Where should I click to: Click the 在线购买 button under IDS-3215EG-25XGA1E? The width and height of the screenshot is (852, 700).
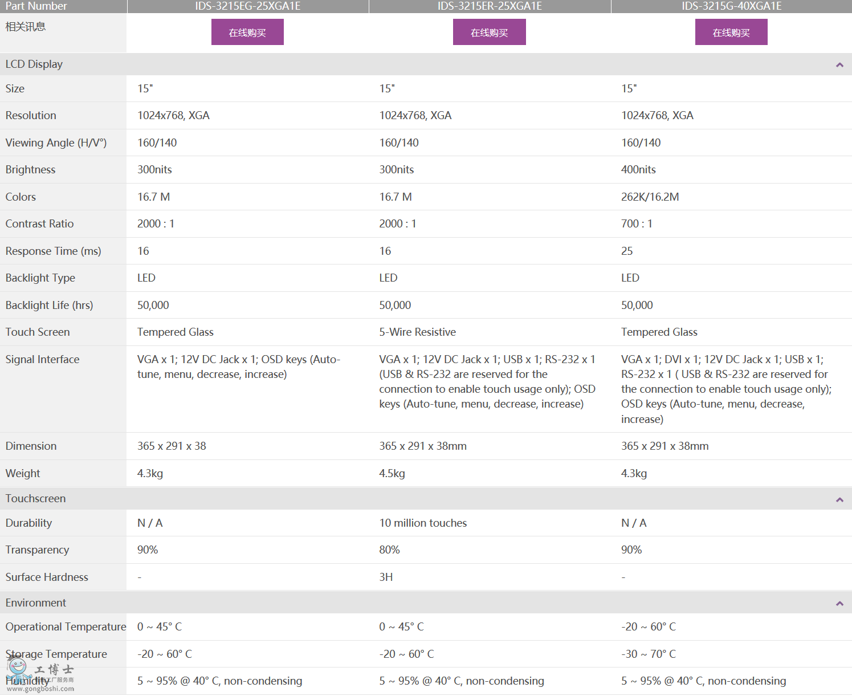click(x=247, y=32)
